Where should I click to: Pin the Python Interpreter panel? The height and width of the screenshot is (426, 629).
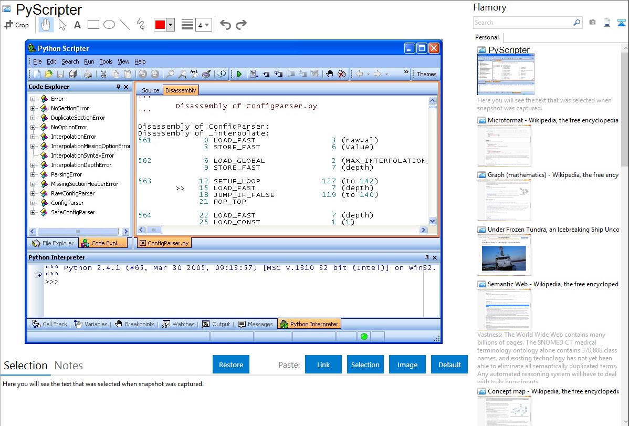tap(427, 257)
